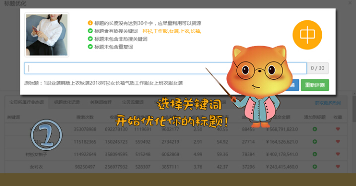
Task: Add 女衬衣 keyword to the title
Action: 315,167
